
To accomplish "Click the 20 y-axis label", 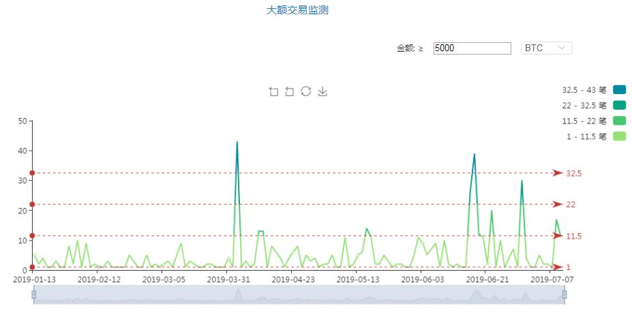I will (22, 211).
